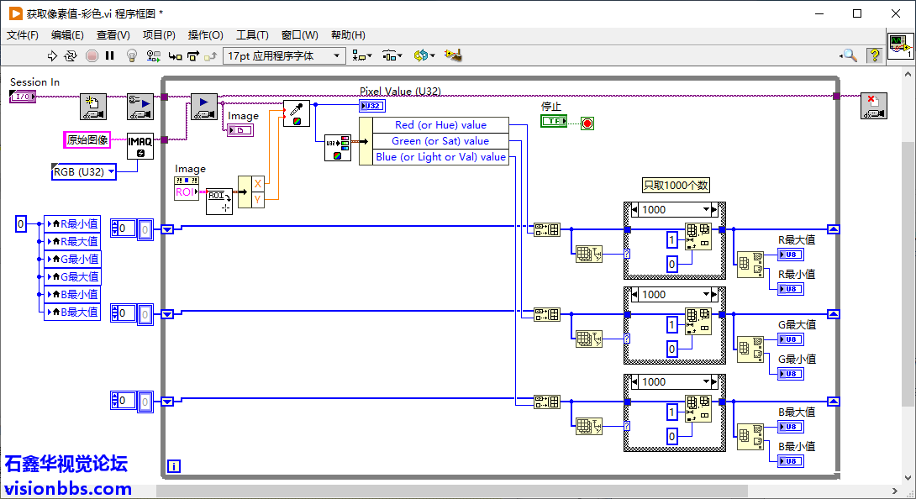Click the Clean Up Diagram icon
Screen dimensions: 916x499
click(453, 55)
